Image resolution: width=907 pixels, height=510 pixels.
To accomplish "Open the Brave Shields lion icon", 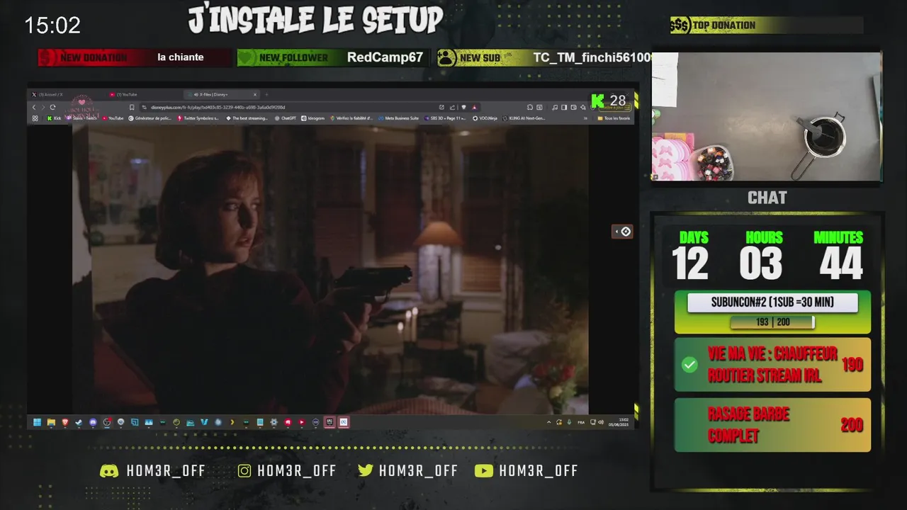I will click(x=463, y=107).
